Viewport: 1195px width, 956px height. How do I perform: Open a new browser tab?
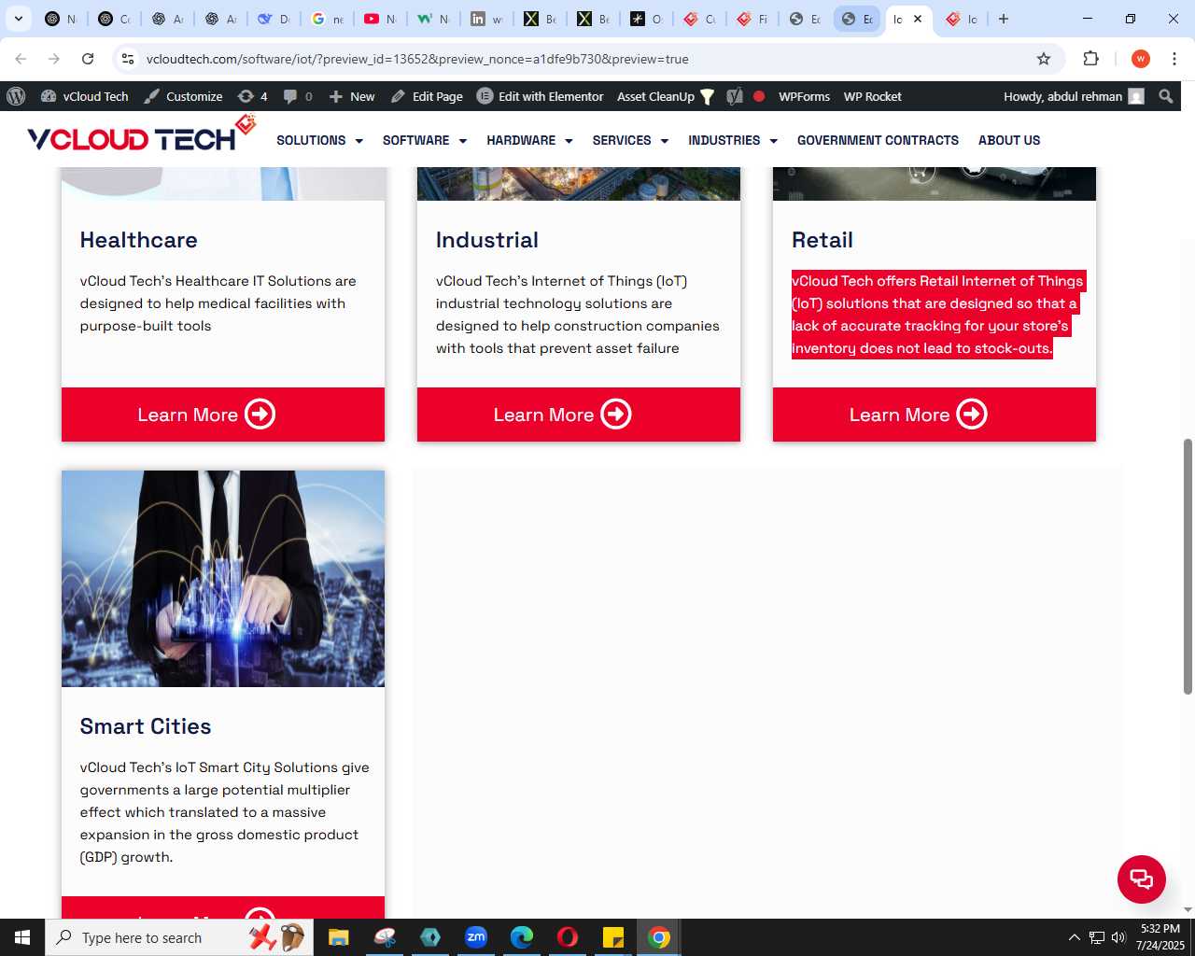tap(1004, 19)
